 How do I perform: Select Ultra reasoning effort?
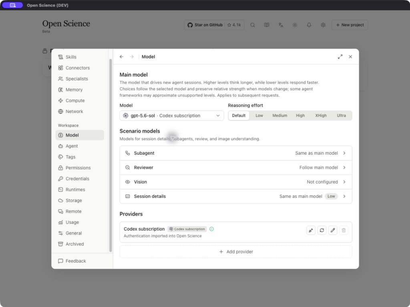tap(341, 116)
